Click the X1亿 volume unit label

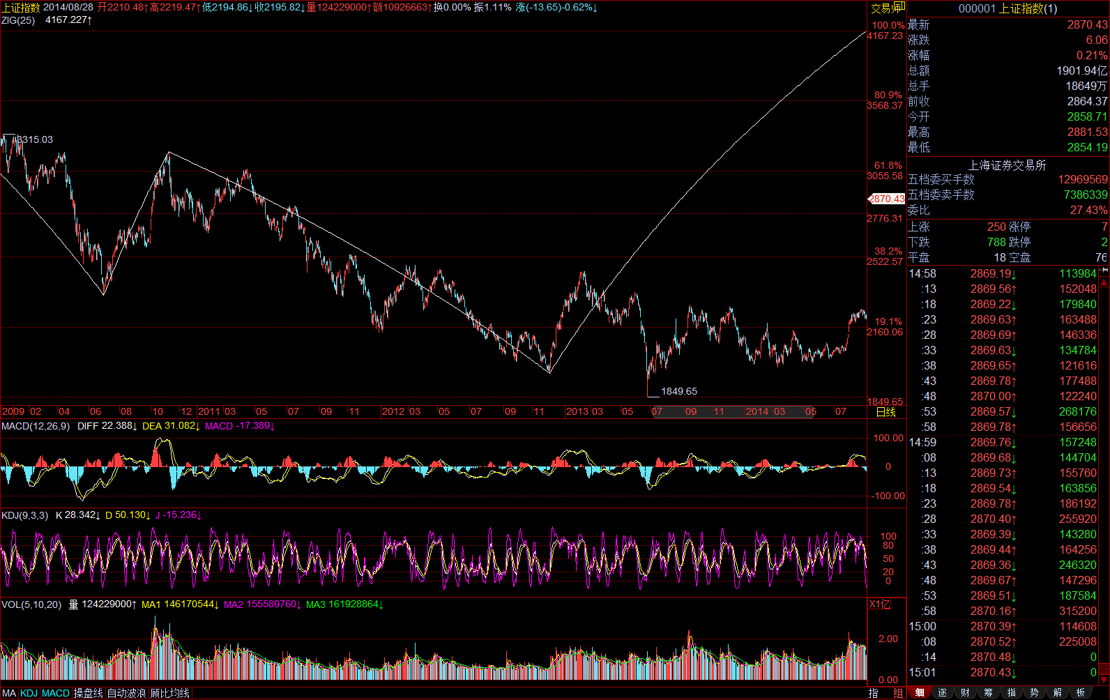[879, 604]
